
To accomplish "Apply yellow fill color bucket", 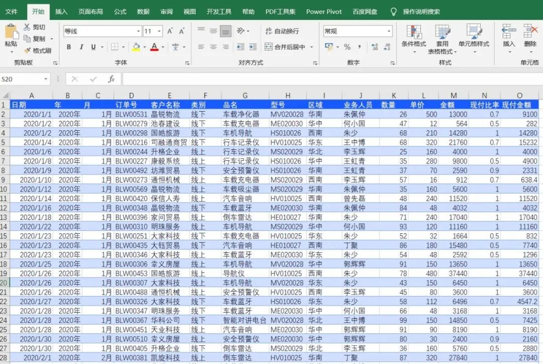I will click(136, 47).
